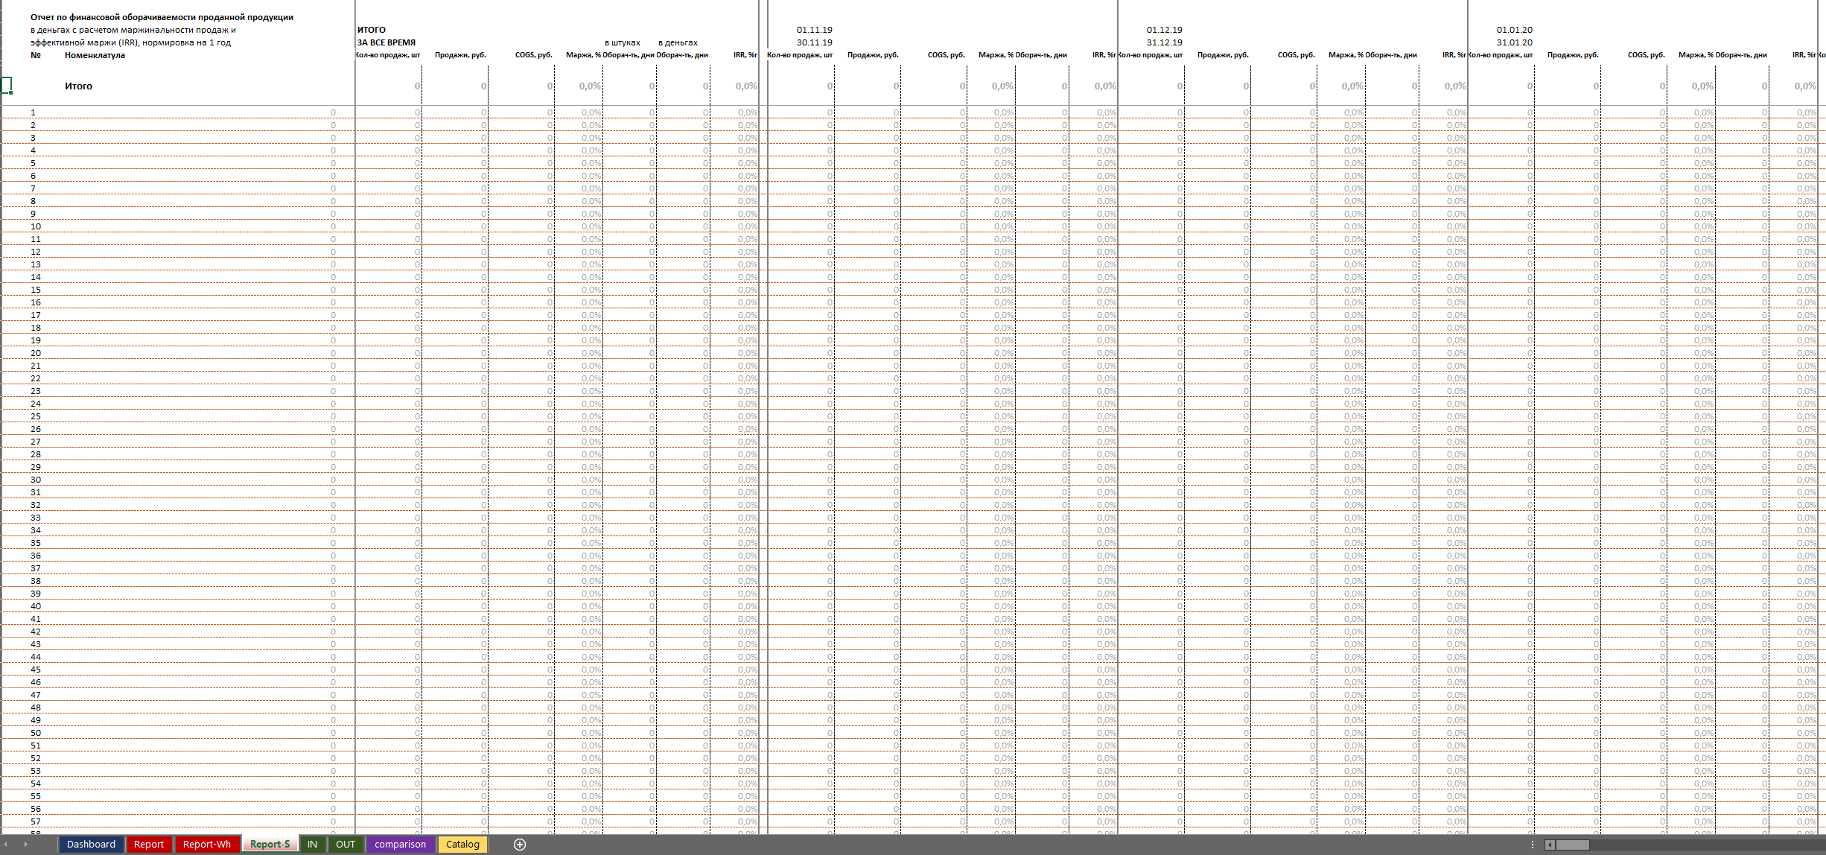Screen dimensions: 1826x855
Task: Switch to the Catalog sheet tab
Action: pyautogui.click(x=462, y=844)
